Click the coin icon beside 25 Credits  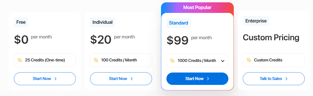[x=20, y=60]
